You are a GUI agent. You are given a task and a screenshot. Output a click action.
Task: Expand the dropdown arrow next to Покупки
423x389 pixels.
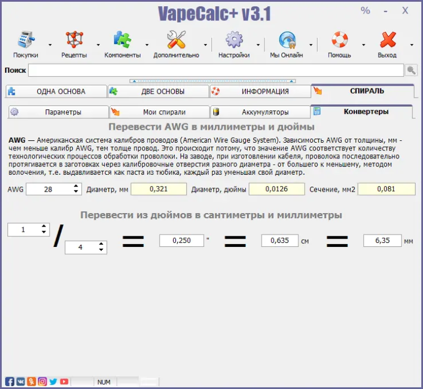[x=50, y=45]
